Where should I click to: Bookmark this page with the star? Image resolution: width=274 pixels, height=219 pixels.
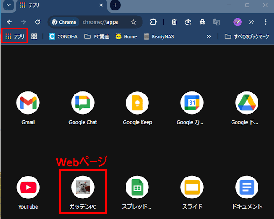click(x=133, y=22)
